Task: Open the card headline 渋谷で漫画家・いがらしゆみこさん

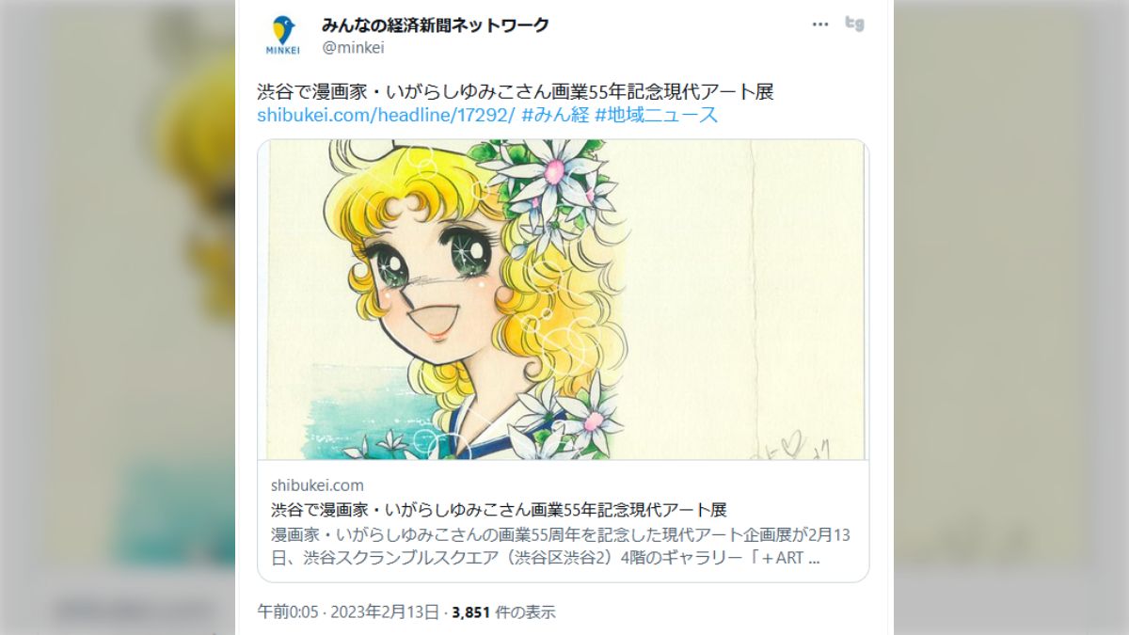Action: point(499,510)
